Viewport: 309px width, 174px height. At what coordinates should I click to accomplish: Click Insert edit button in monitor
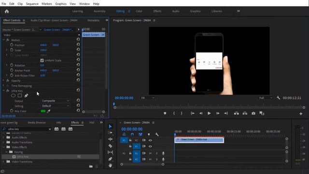point(236,113)
